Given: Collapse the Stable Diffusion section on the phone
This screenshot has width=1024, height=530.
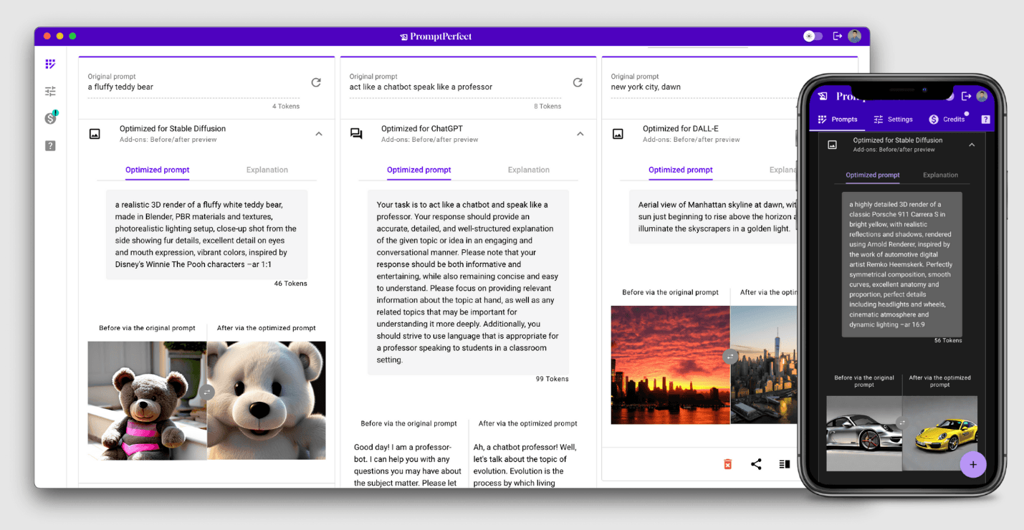Looking at the screenshot, I should coord(972,145).
